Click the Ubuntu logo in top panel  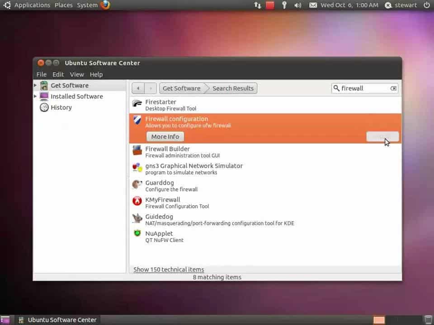tap(7, 5)
